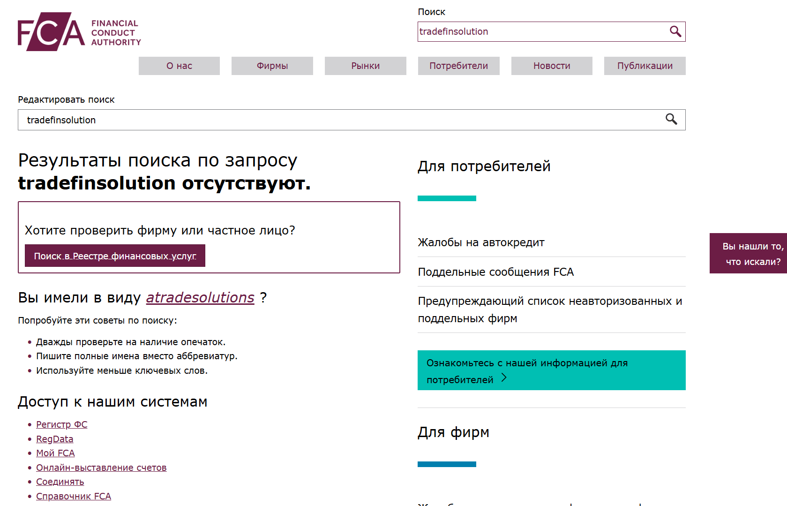Open the 'Потребители' menu
Image resolution: width=787 pixels, height=506 pixels.
459,66
